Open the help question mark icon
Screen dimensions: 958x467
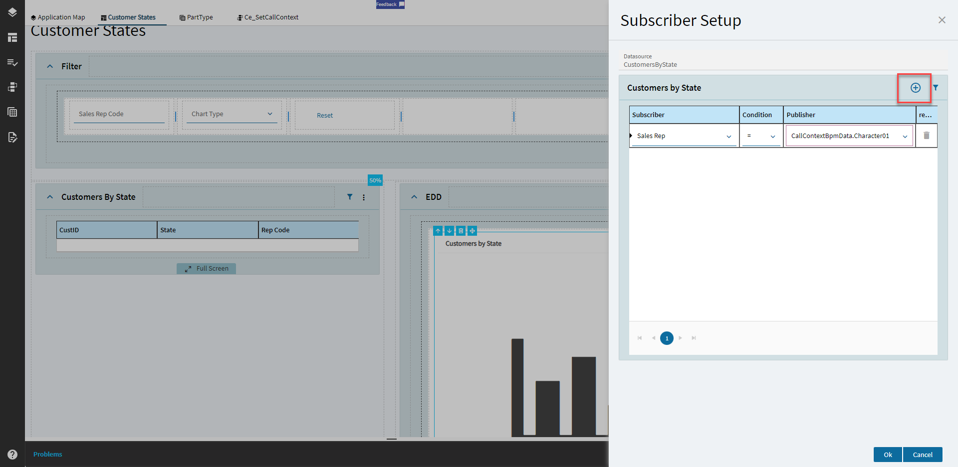[x=12, y=455]
